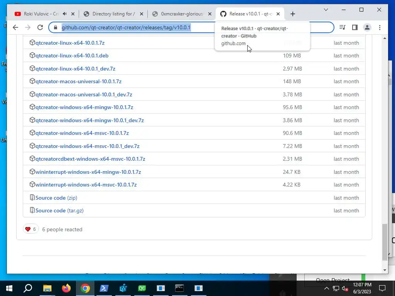Image resolution: width=395 pixels, height=296 pixels.
Task: Download Source code (zip)
Action: click(56, 198)
